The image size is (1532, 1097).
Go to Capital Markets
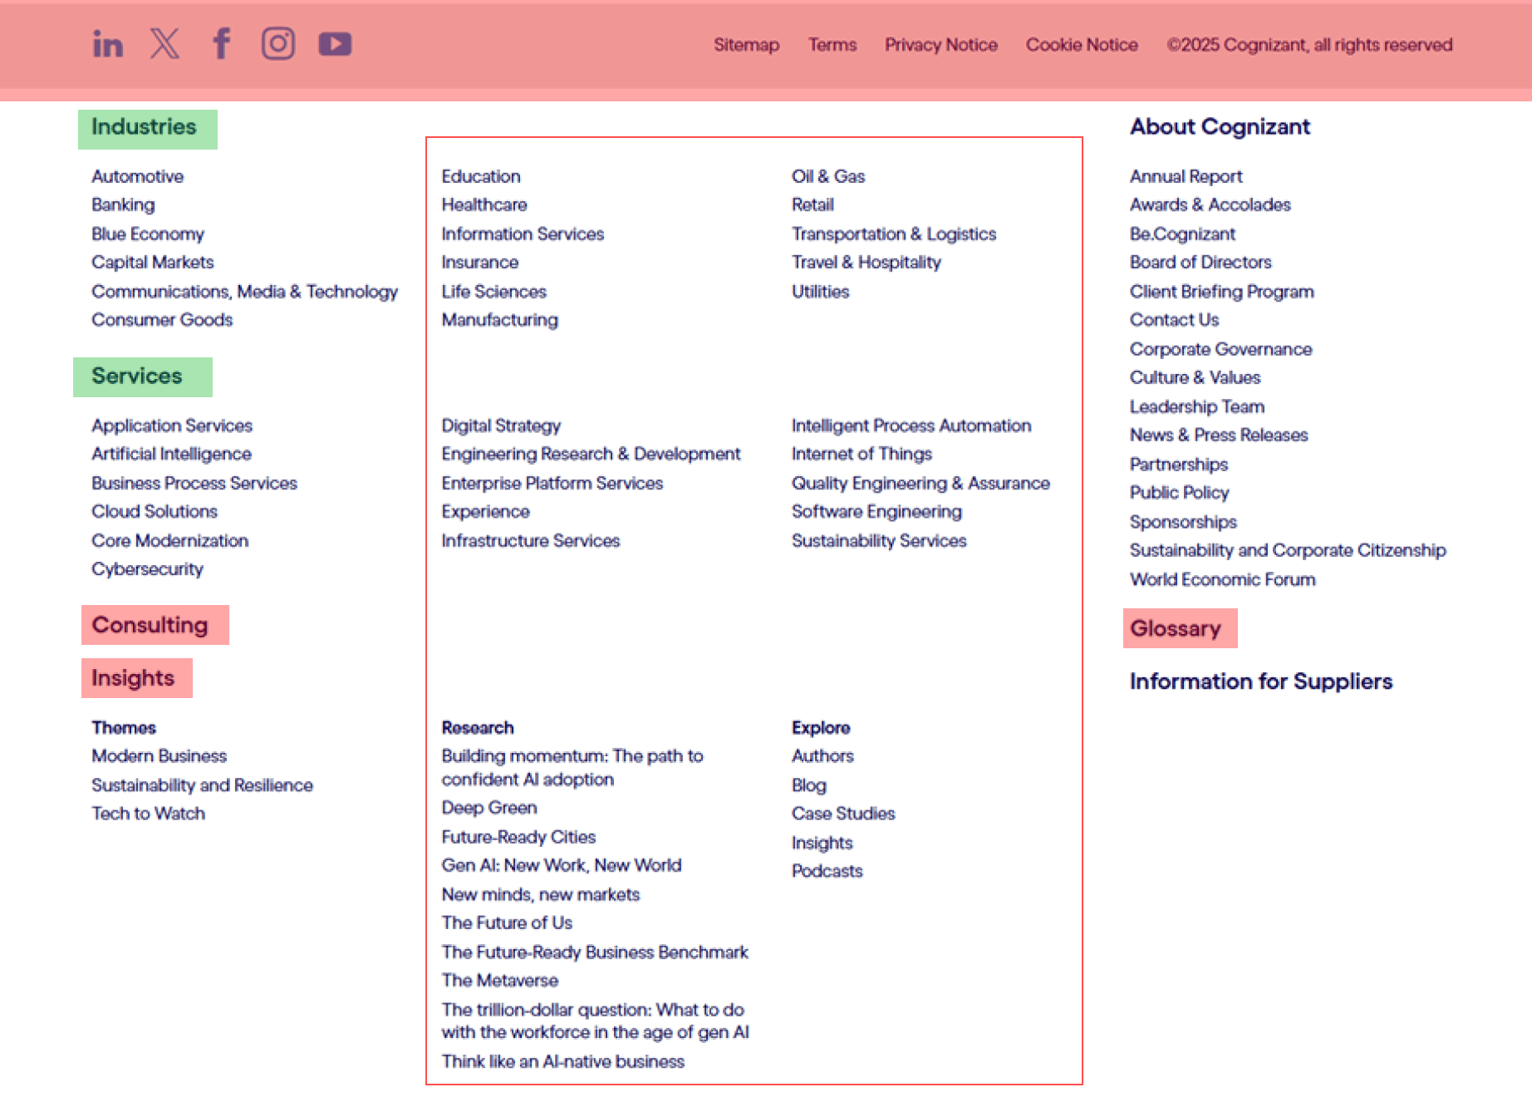tap(152, 263)
